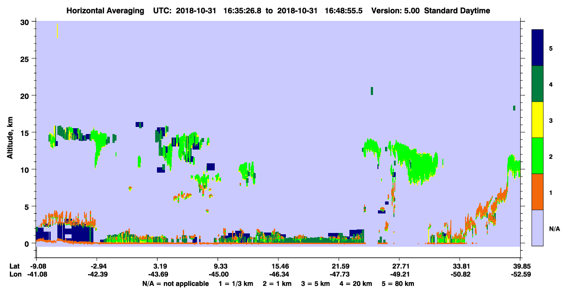Click the y-axis tick label 30
The image size is (578, 296).
click(25, 22)
